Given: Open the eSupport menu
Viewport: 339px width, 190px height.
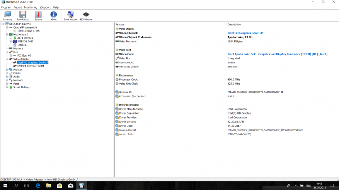Looking at the screenshot, I should (45, 7).
